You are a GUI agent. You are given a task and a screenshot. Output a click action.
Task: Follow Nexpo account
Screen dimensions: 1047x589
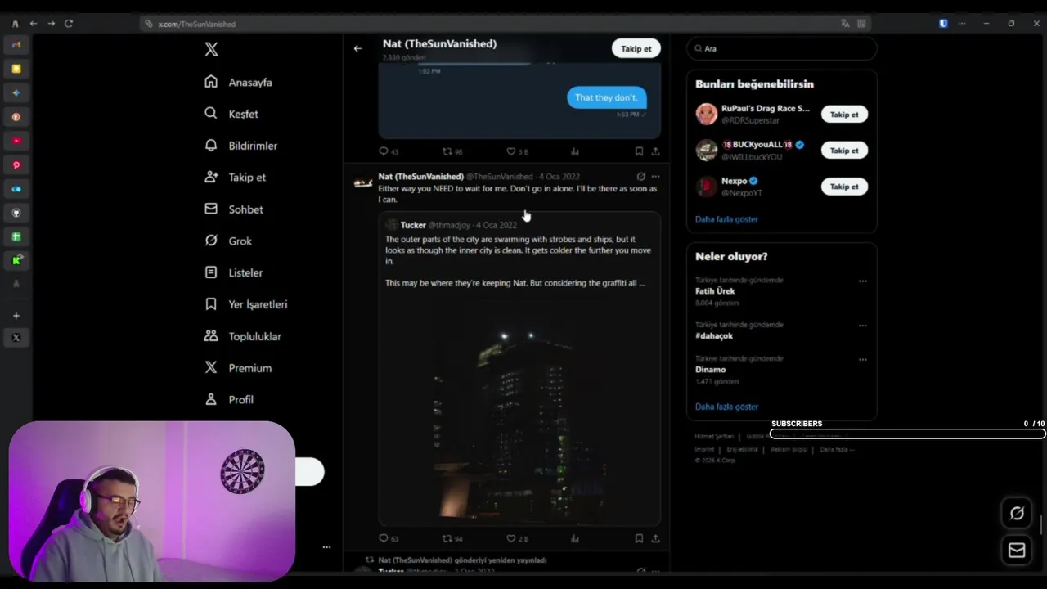click(x=844, y=187)
